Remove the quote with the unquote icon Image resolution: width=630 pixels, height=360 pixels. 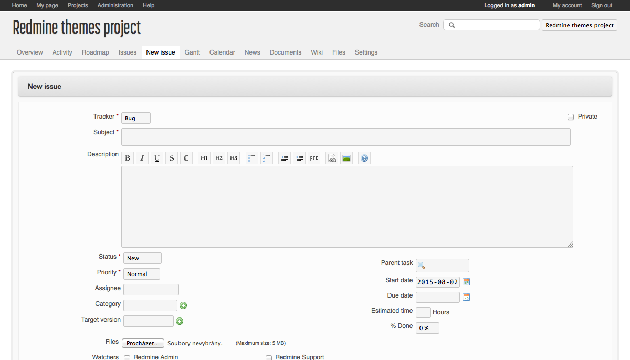[x=299, y=158]
